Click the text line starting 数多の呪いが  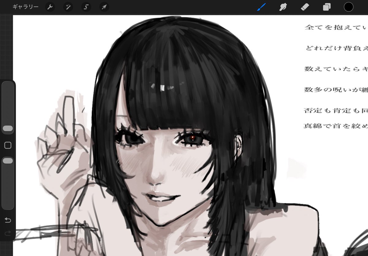[x=336, y=90]
